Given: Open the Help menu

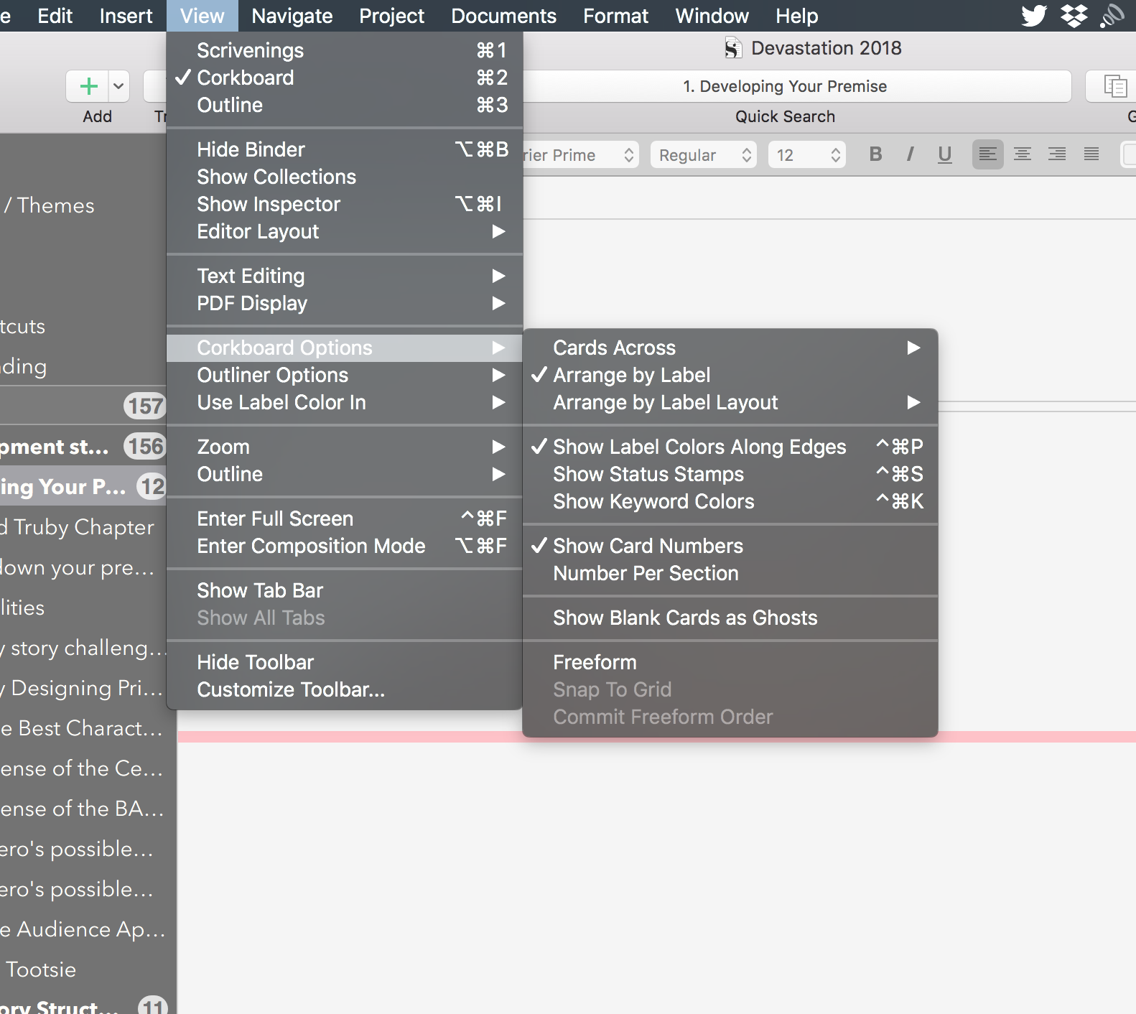Looking at the screenshot, I should click(x=796, y=16).
